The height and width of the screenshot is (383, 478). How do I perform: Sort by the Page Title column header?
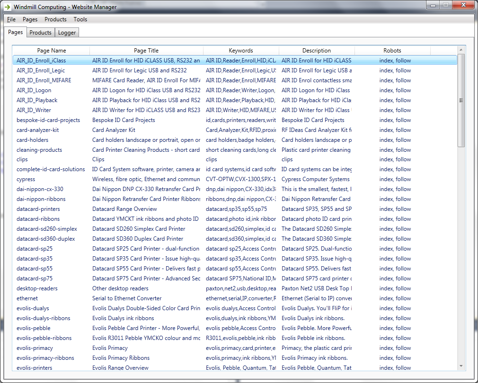(146, 51)
